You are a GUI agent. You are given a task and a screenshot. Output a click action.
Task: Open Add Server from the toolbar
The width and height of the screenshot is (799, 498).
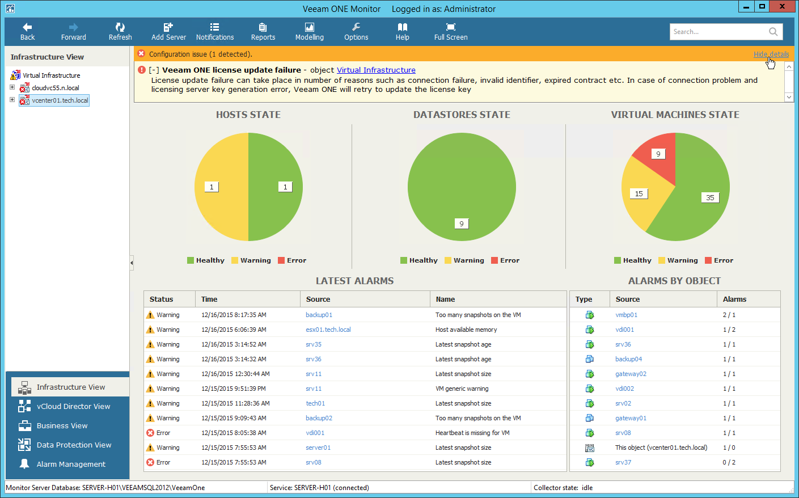tap(168, 32)
